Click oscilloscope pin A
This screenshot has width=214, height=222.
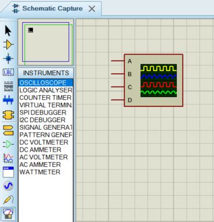point(118,61)
